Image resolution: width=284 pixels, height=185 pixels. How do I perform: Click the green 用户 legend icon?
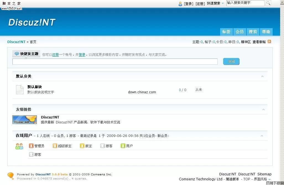tap(123, 146)
